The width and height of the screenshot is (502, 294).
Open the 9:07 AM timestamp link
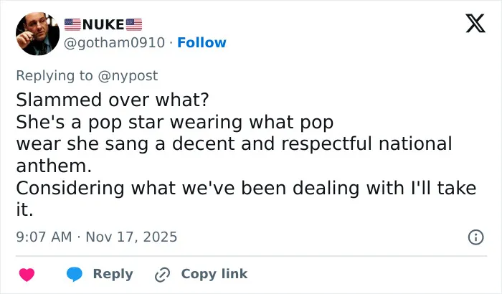point(44,237)
